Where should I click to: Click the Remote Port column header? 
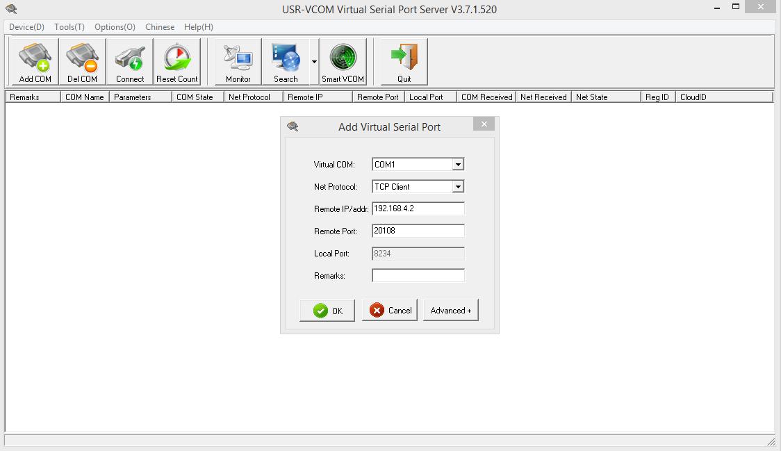click(x=379, y=97)
